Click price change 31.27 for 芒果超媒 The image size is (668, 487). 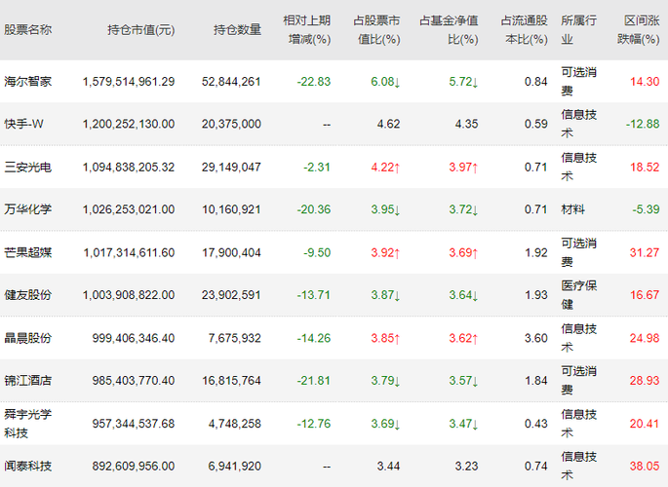coord(645,252)
